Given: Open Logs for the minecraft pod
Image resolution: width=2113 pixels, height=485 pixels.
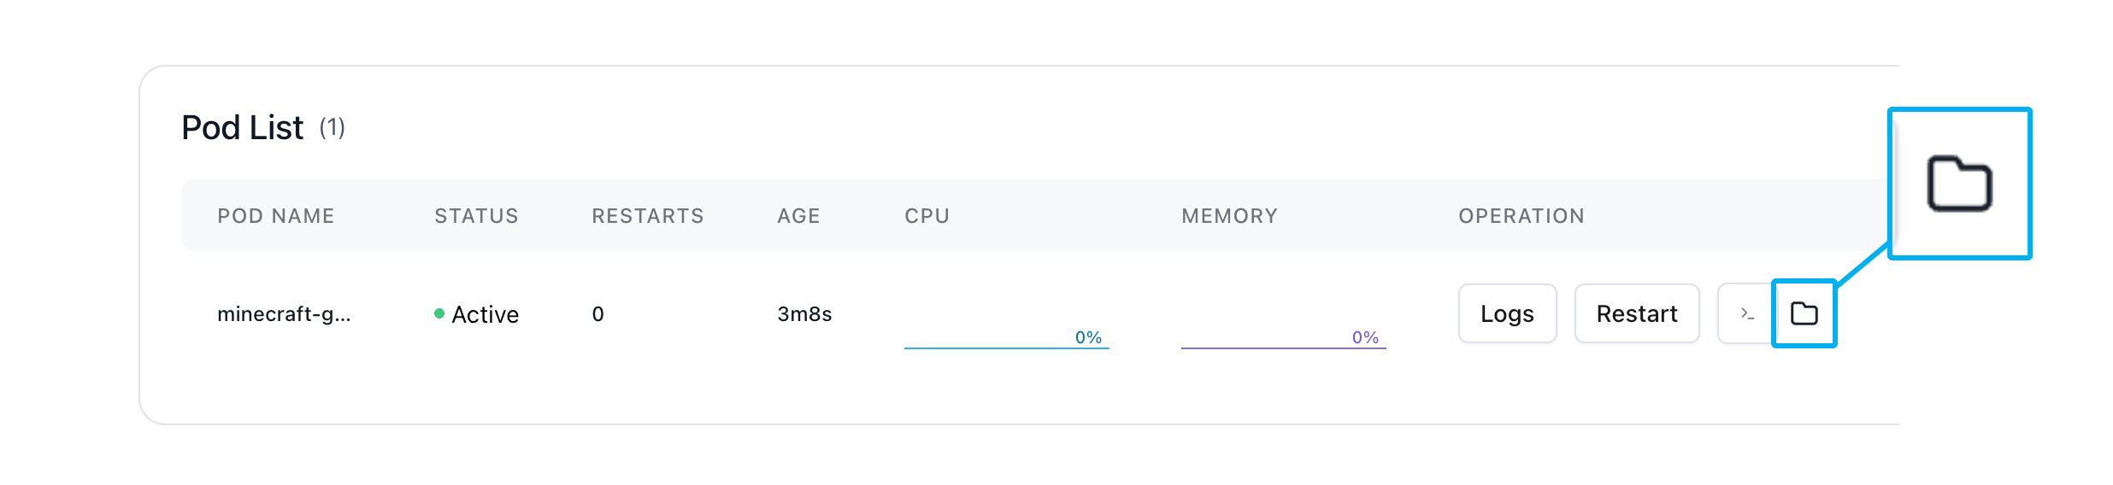Looking at the screenshot, I should [x=1507, y=313].
